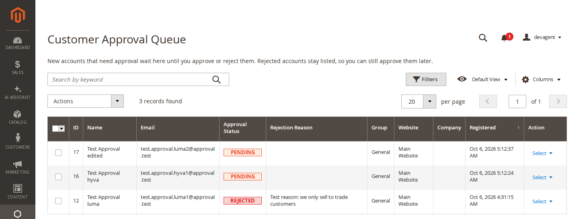Click name Test Approval hyva
Image resolution: width=579 pixels, height=219 pixels.
click(104, 176)
